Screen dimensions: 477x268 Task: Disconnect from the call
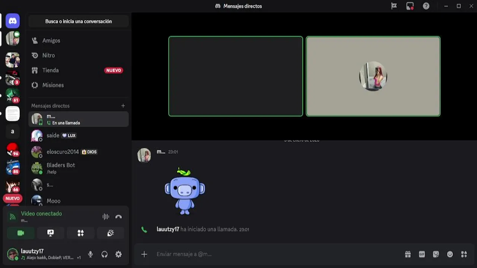tap(119, 217)
